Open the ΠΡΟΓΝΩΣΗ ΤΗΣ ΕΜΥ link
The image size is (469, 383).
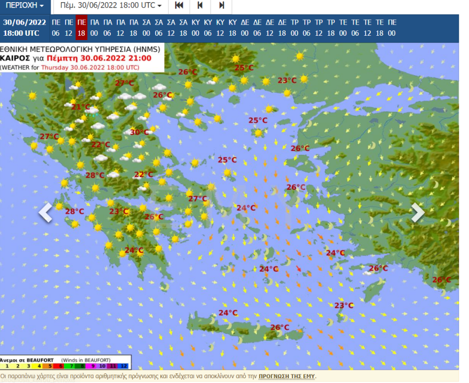[286, 377]
